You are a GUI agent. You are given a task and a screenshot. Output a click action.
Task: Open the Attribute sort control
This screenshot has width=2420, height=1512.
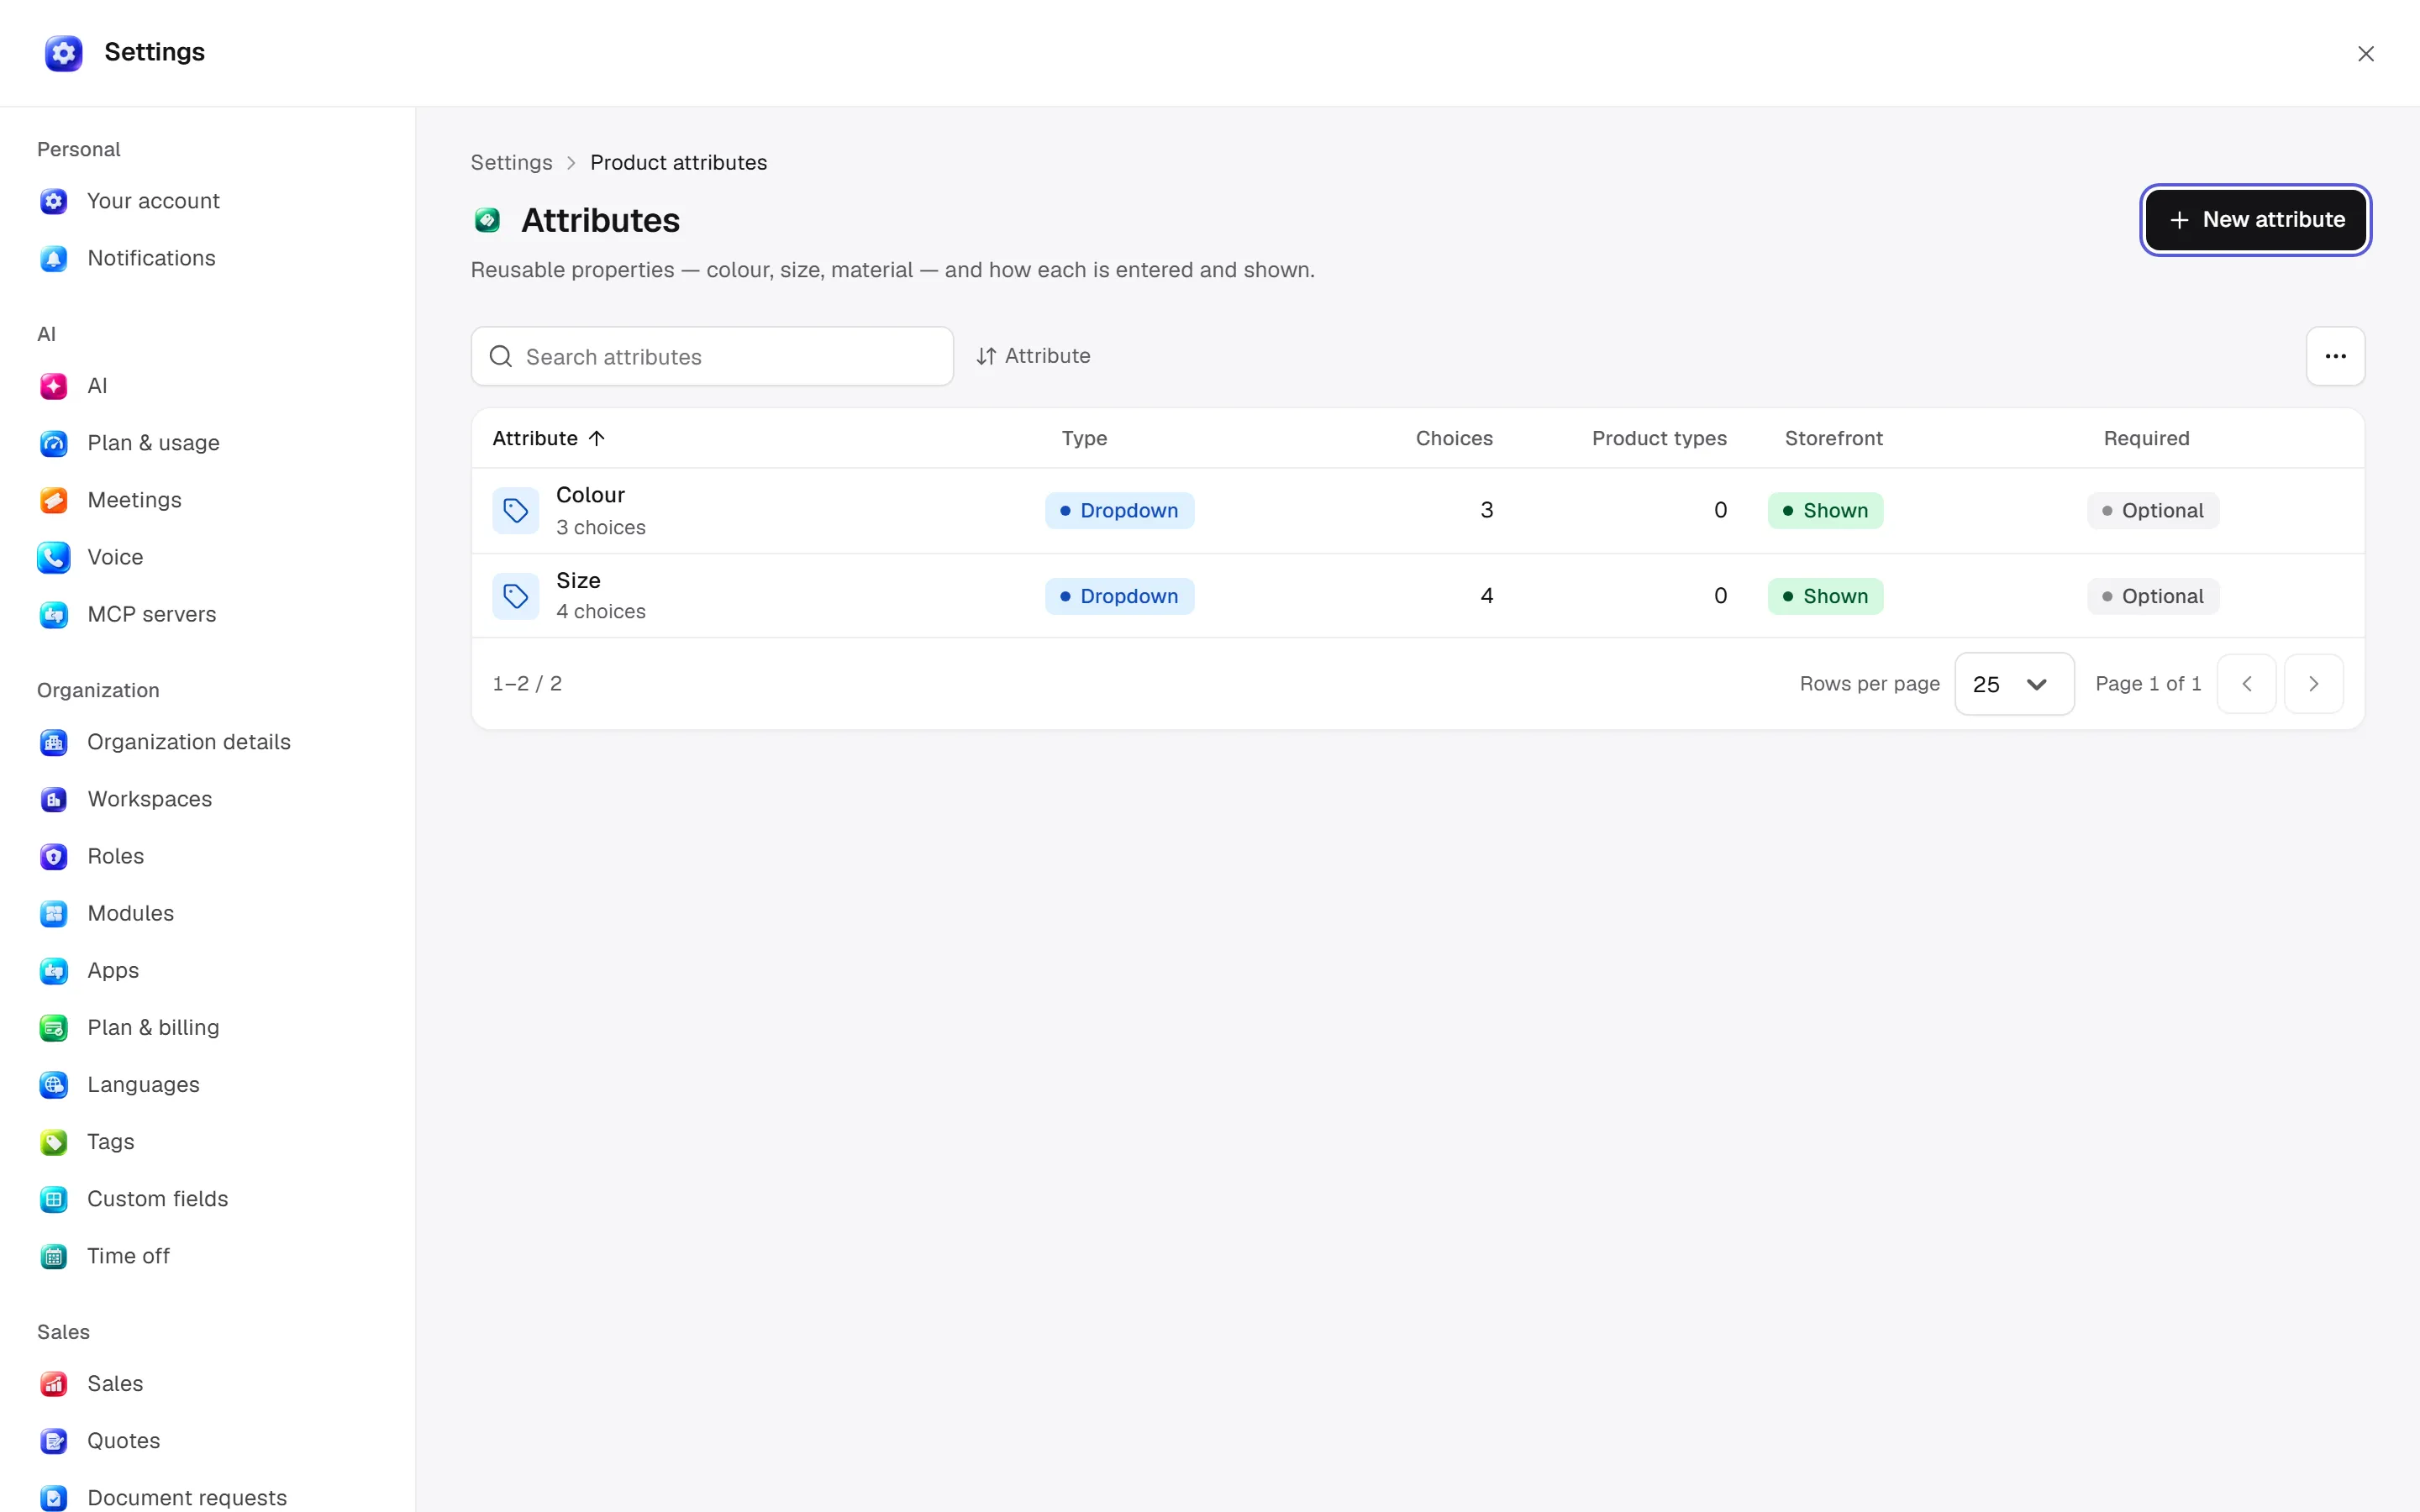pos(1033,356)
